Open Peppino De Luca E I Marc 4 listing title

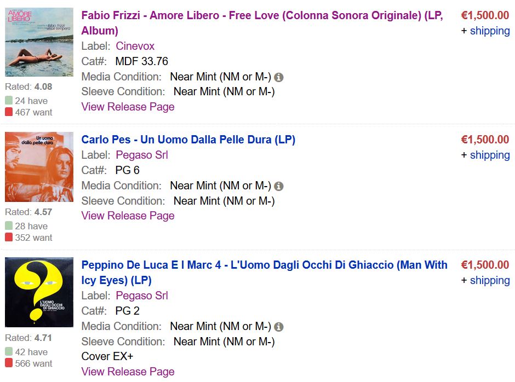click(265, 273)
